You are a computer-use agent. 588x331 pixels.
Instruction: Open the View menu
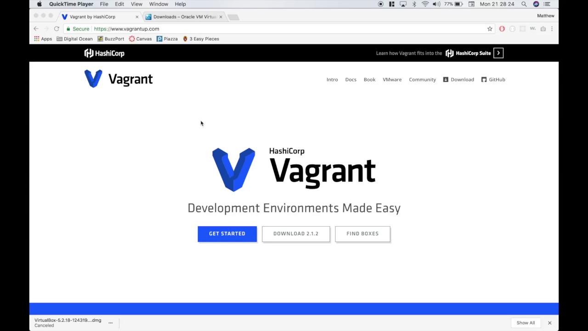coord(136,4)
